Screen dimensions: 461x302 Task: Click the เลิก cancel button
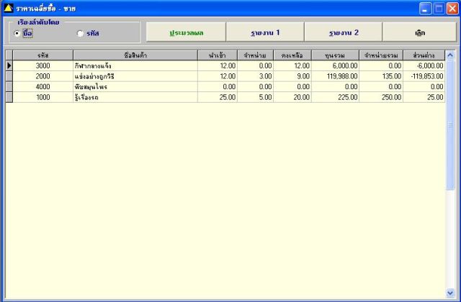[x=419, y=32]
